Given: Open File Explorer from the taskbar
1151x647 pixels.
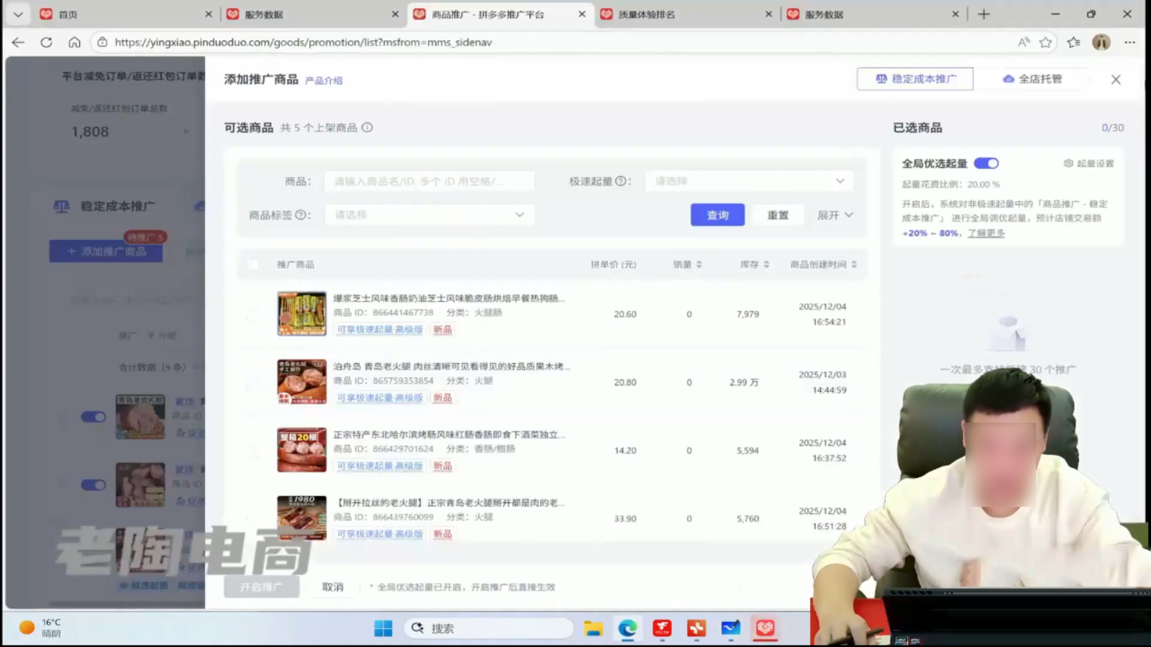Looking at the screenshot, I should point(593,628).
